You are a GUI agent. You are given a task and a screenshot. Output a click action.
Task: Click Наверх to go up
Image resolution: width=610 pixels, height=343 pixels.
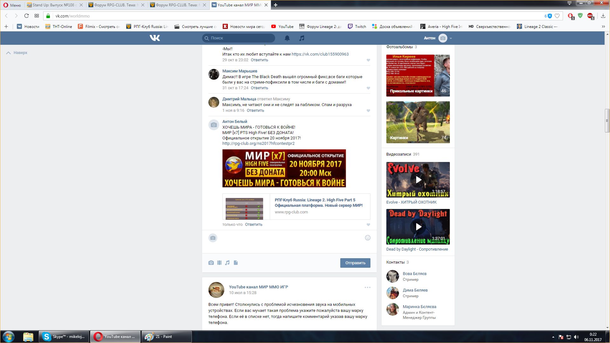tap(17, 53)
